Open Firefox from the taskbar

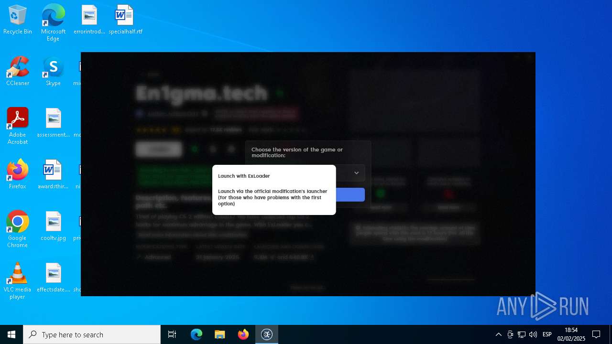243,334
